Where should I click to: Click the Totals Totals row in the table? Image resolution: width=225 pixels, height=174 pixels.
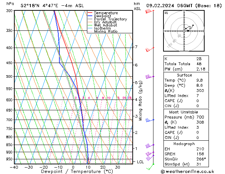pyautogui.click(x=185, y=64)
